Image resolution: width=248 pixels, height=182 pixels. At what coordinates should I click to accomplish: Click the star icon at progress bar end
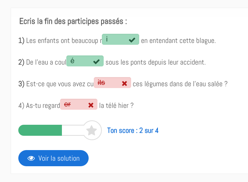(92, 130)
